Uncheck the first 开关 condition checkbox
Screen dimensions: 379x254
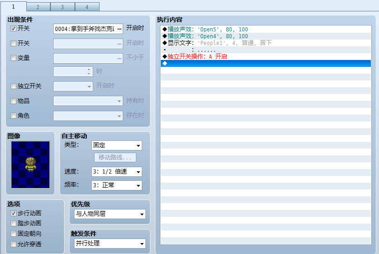tap(13, 29)
